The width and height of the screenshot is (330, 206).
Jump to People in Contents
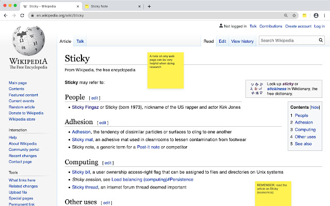pyautogui.click(x=301, y=115)
